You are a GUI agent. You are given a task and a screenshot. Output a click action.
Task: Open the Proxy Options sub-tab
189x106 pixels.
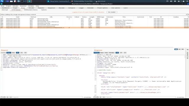click(44, 10)
